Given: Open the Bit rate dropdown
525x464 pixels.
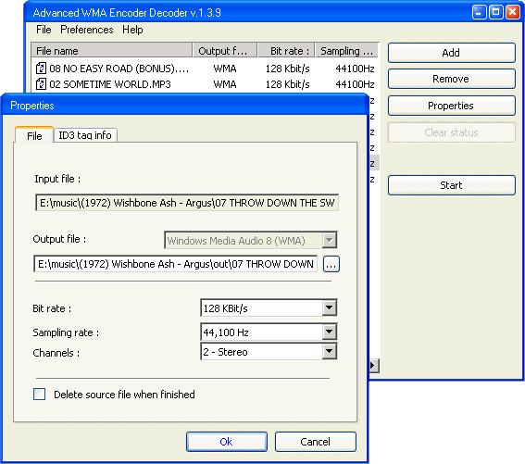Looking at the screenshot, I should 329,307.
